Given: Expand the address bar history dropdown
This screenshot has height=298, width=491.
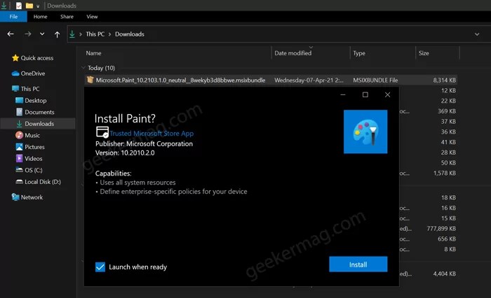Looking at the screenshot, I should [476, 34].
